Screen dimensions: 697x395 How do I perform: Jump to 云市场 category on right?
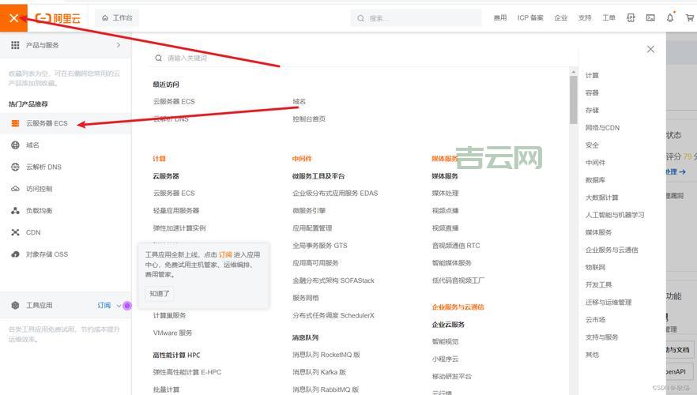coord(595,319)
